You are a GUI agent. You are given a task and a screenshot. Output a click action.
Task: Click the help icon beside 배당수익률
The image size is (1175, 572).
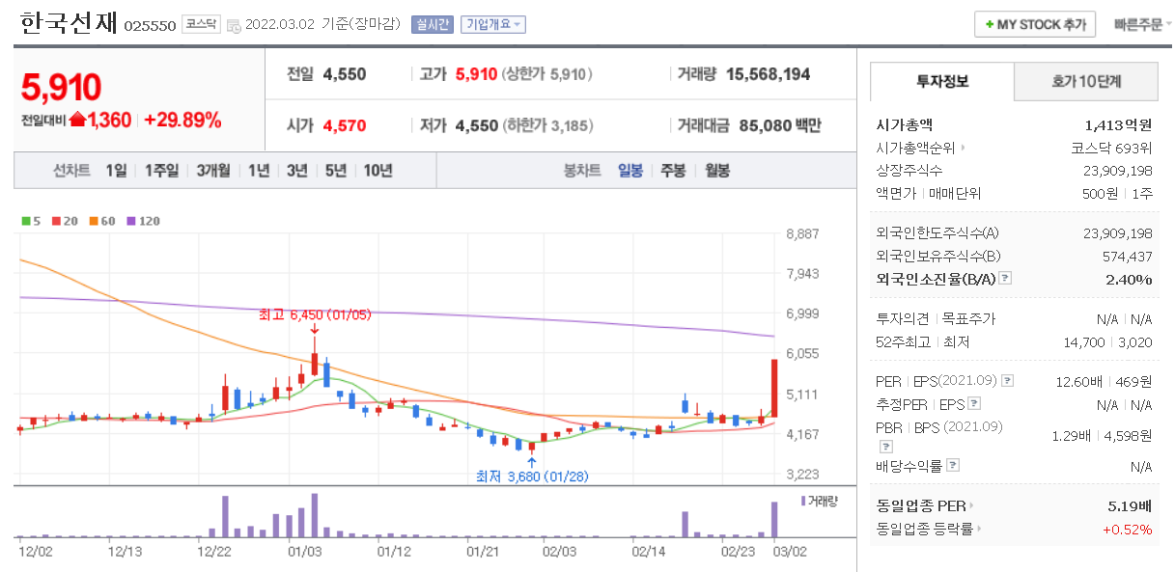tap(953, 465)
